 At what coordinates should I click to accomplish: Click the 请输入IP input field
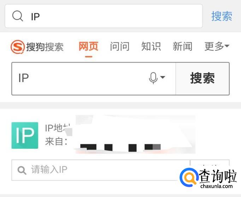tap(100, 170)
